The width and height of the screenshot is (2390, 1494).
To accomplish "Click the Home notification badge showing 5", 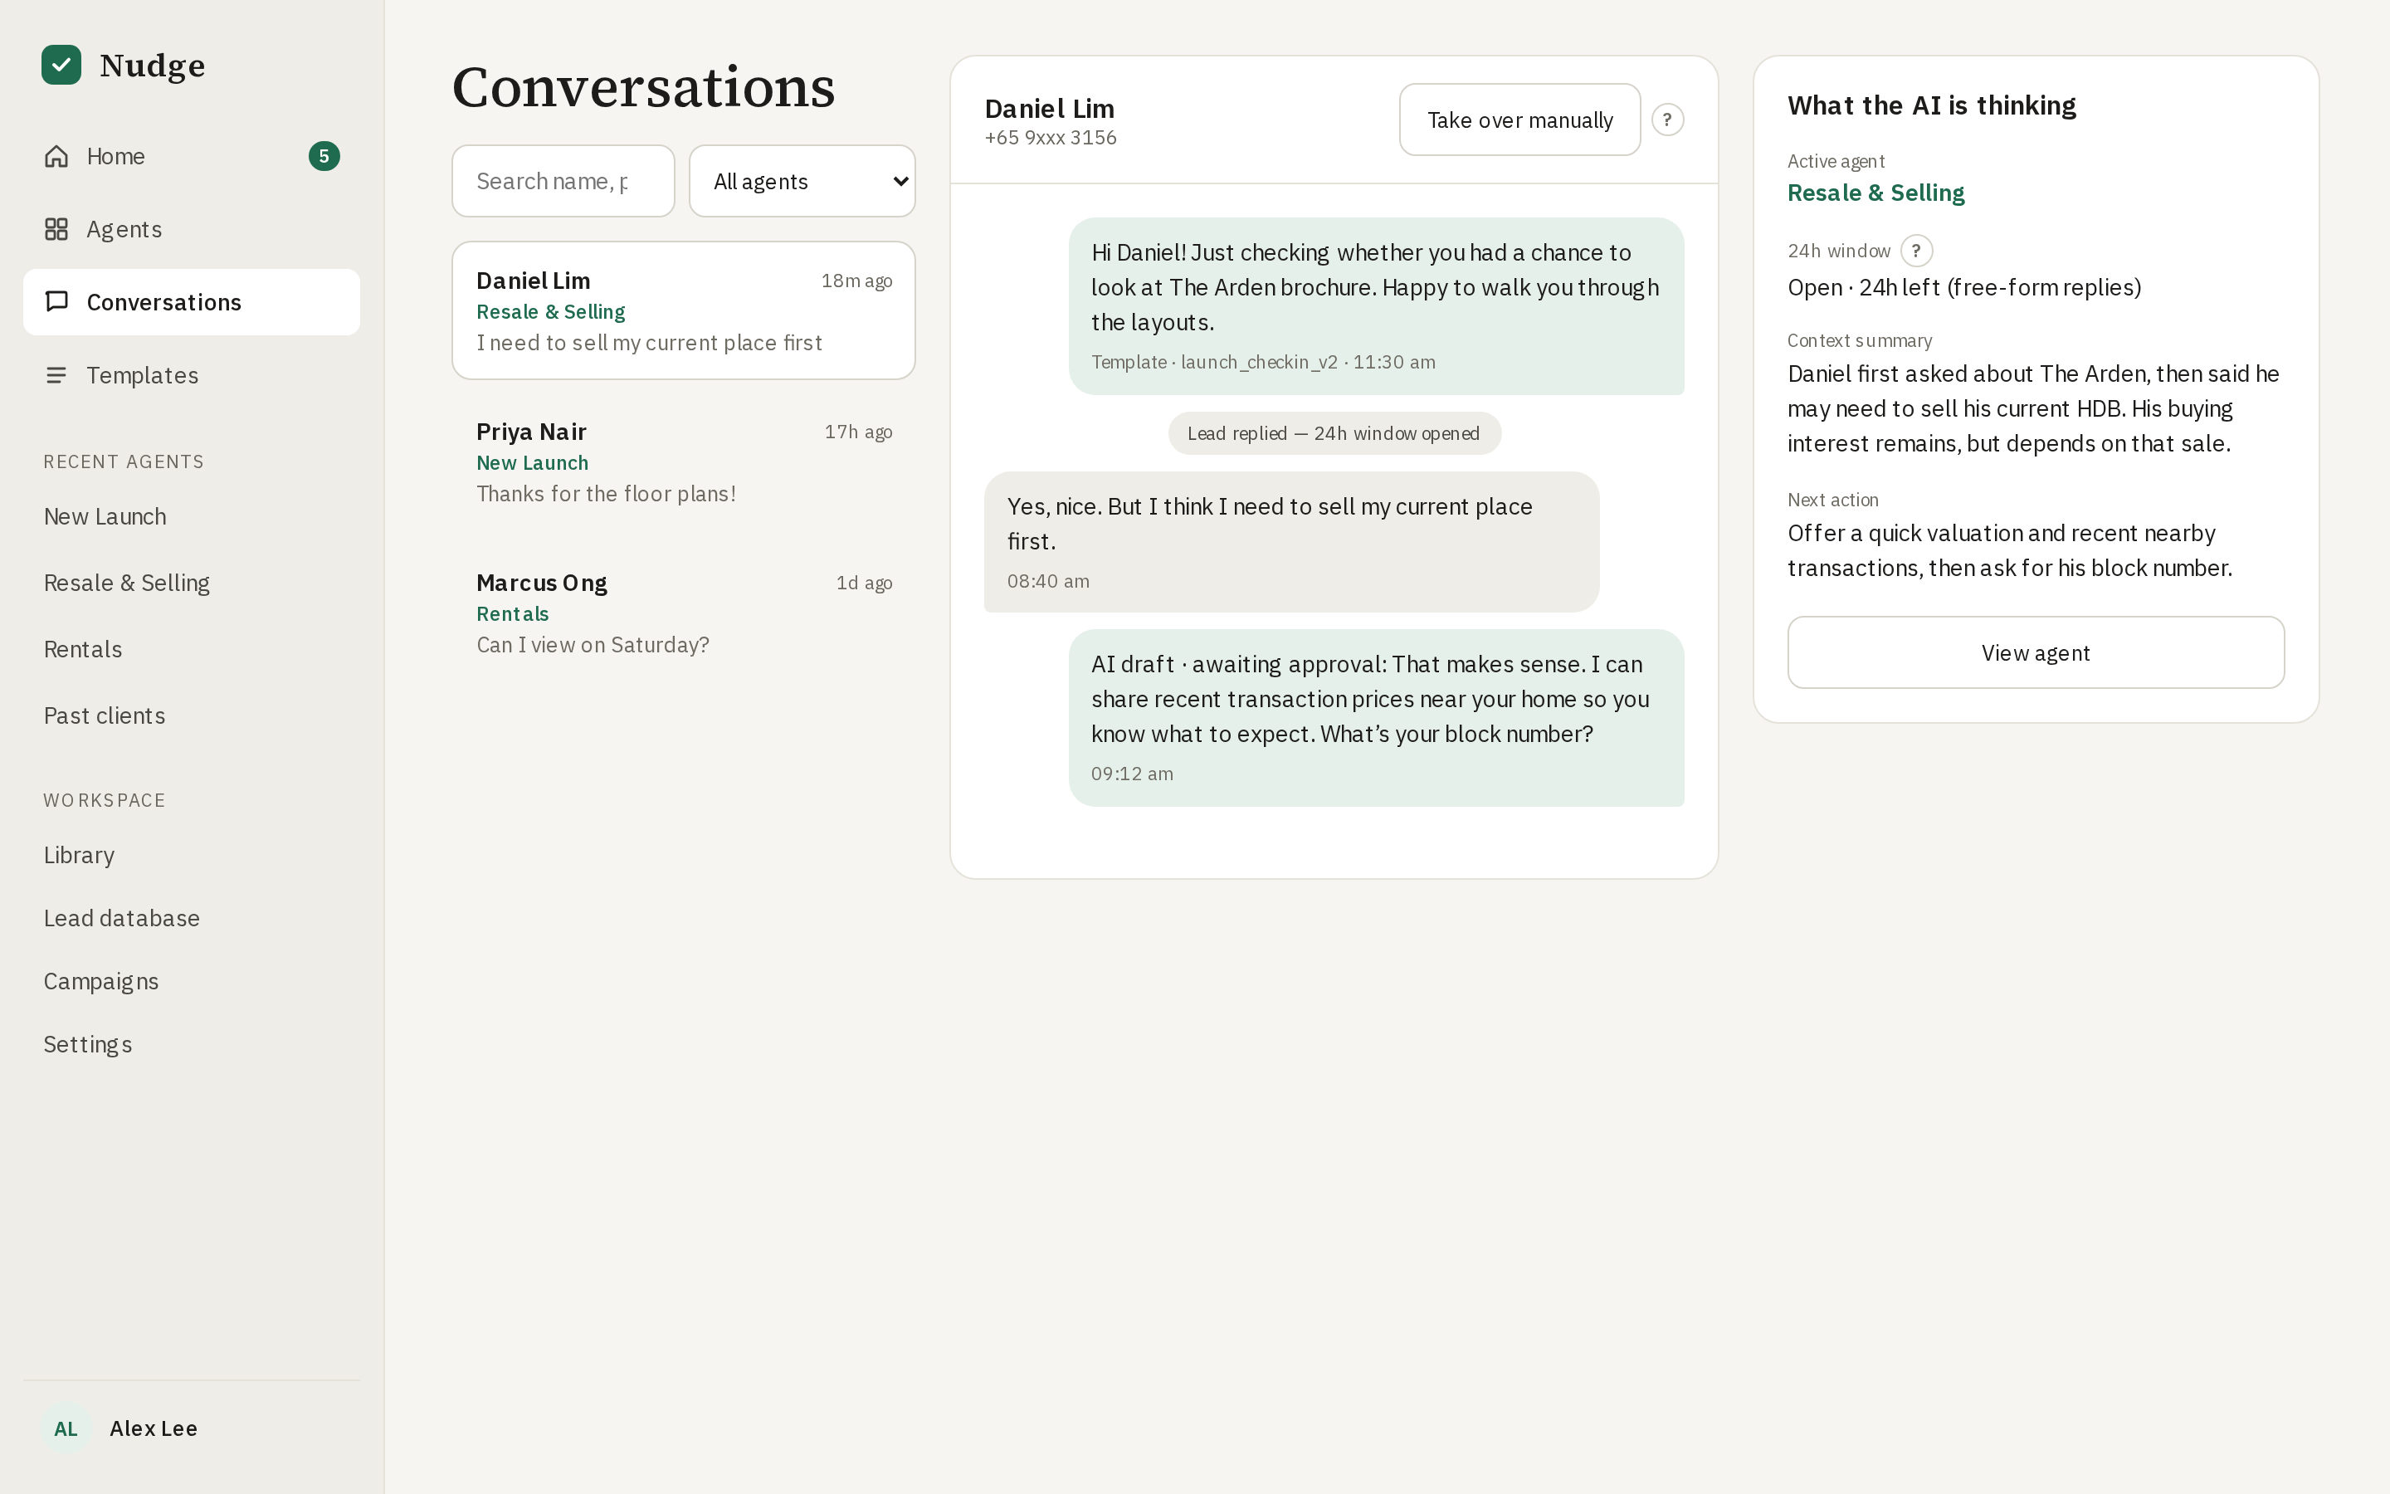I will coord(324,156).
